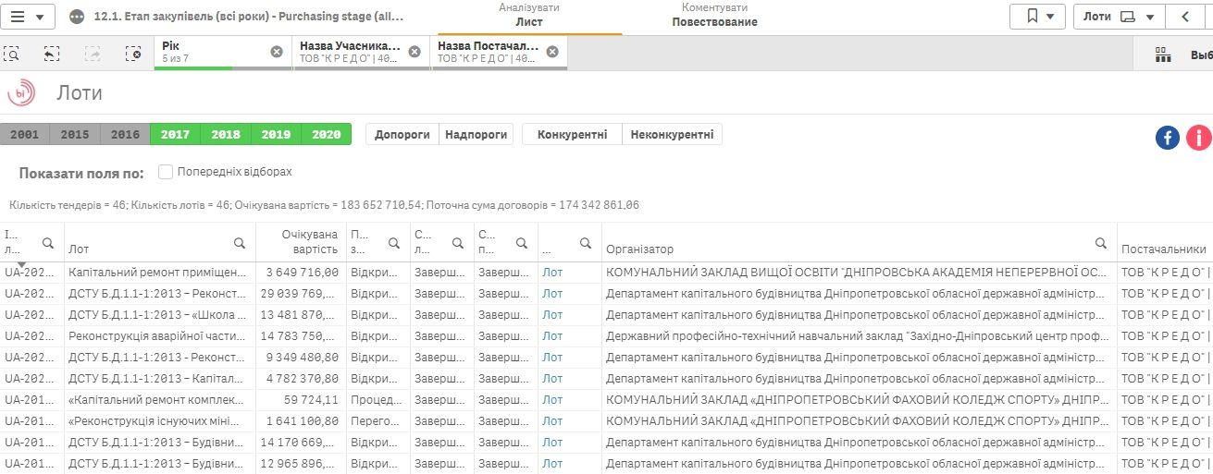The height and width of the screenshot is (474, 1213).
Task: Search in the Лот column
Action: tap(240, 243)
